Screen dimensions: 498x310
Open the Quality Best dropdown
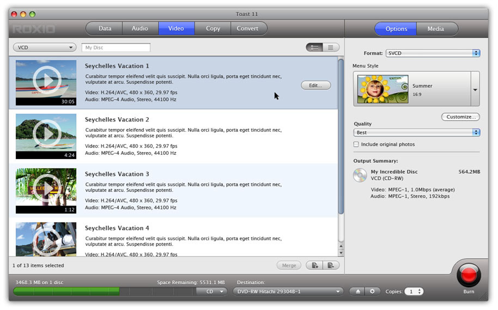coord(416,132)
